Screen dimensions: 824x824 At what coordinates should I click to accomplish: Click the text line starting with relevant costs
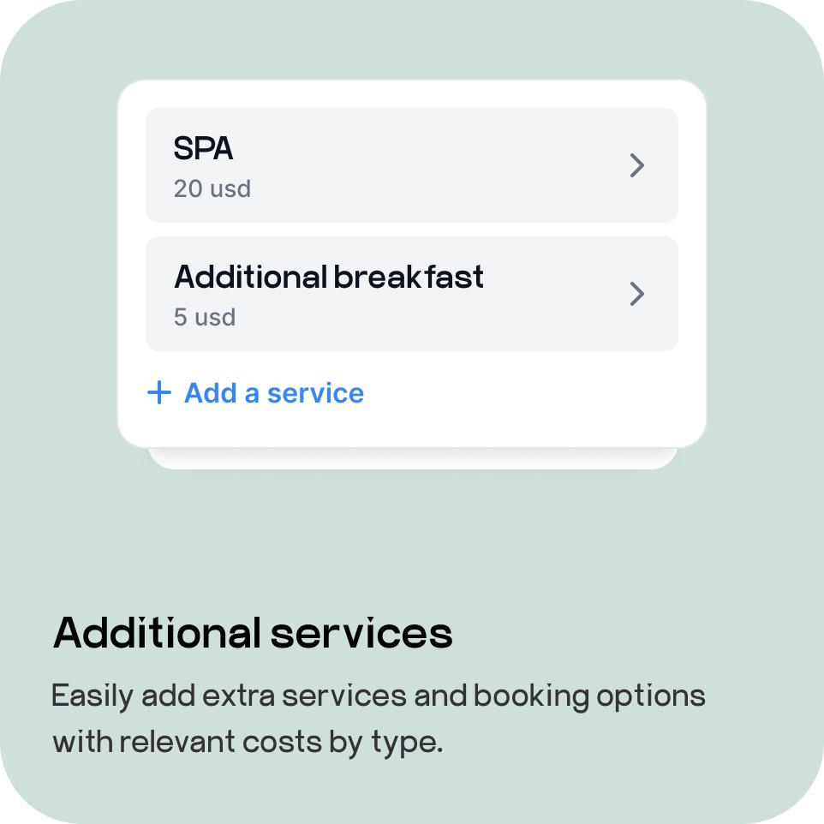click(248, 742)
